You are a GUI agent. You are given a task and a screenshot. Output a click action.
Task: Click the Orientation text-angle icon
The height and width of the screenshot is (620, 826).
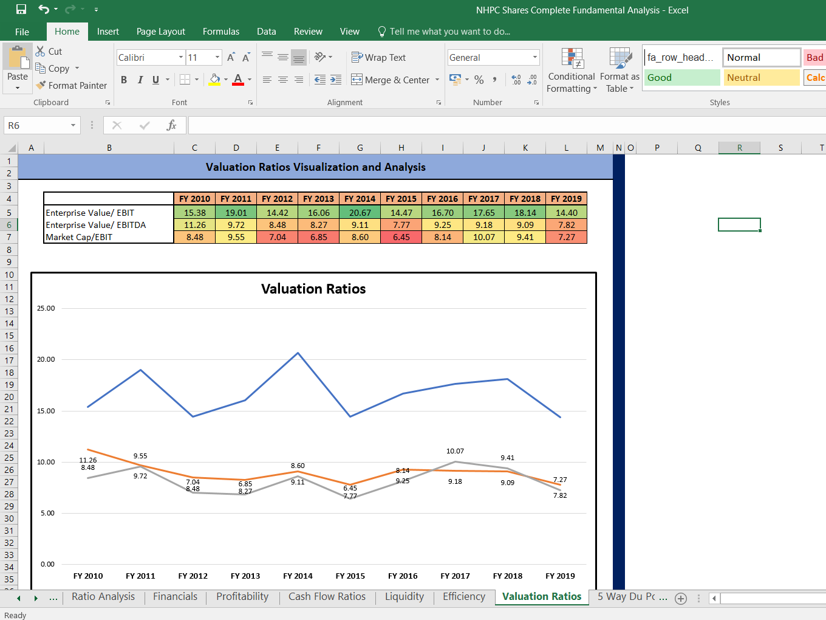click(x=320, y=57)
